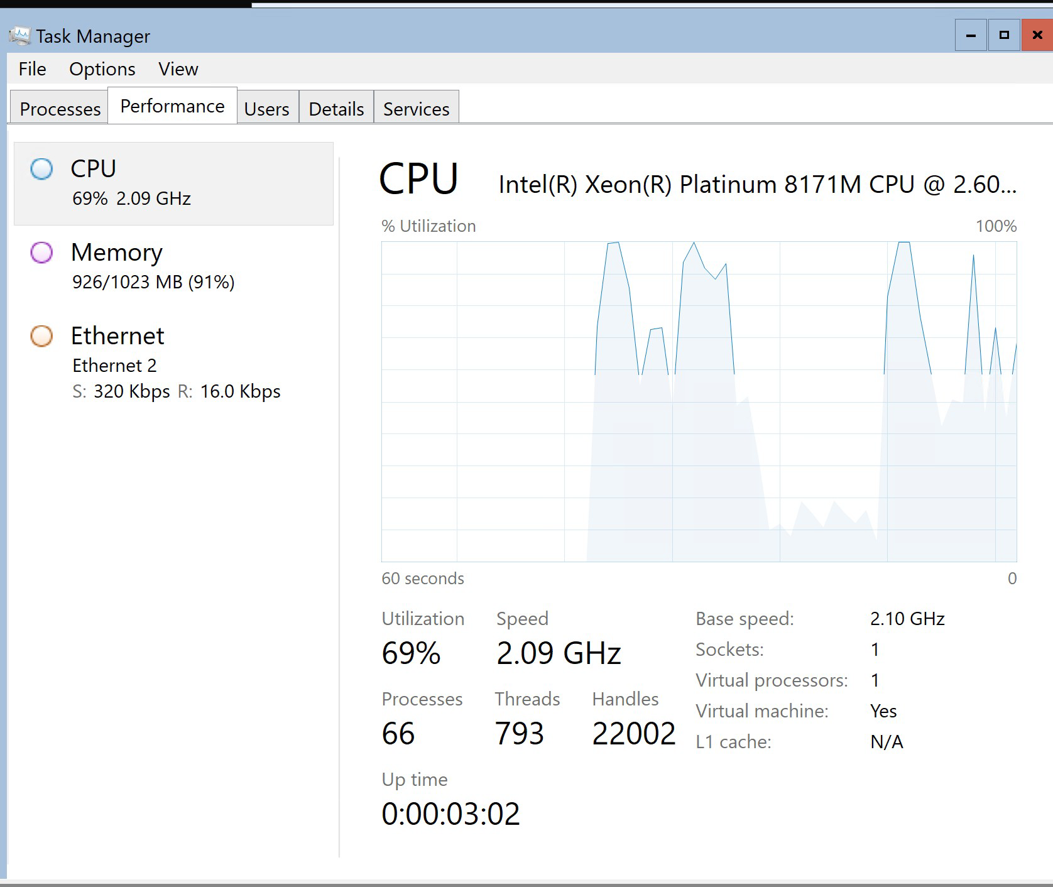The image size is (1053, 887).
Task: Select the orange Ethernet circle icon
Action: 41,336
